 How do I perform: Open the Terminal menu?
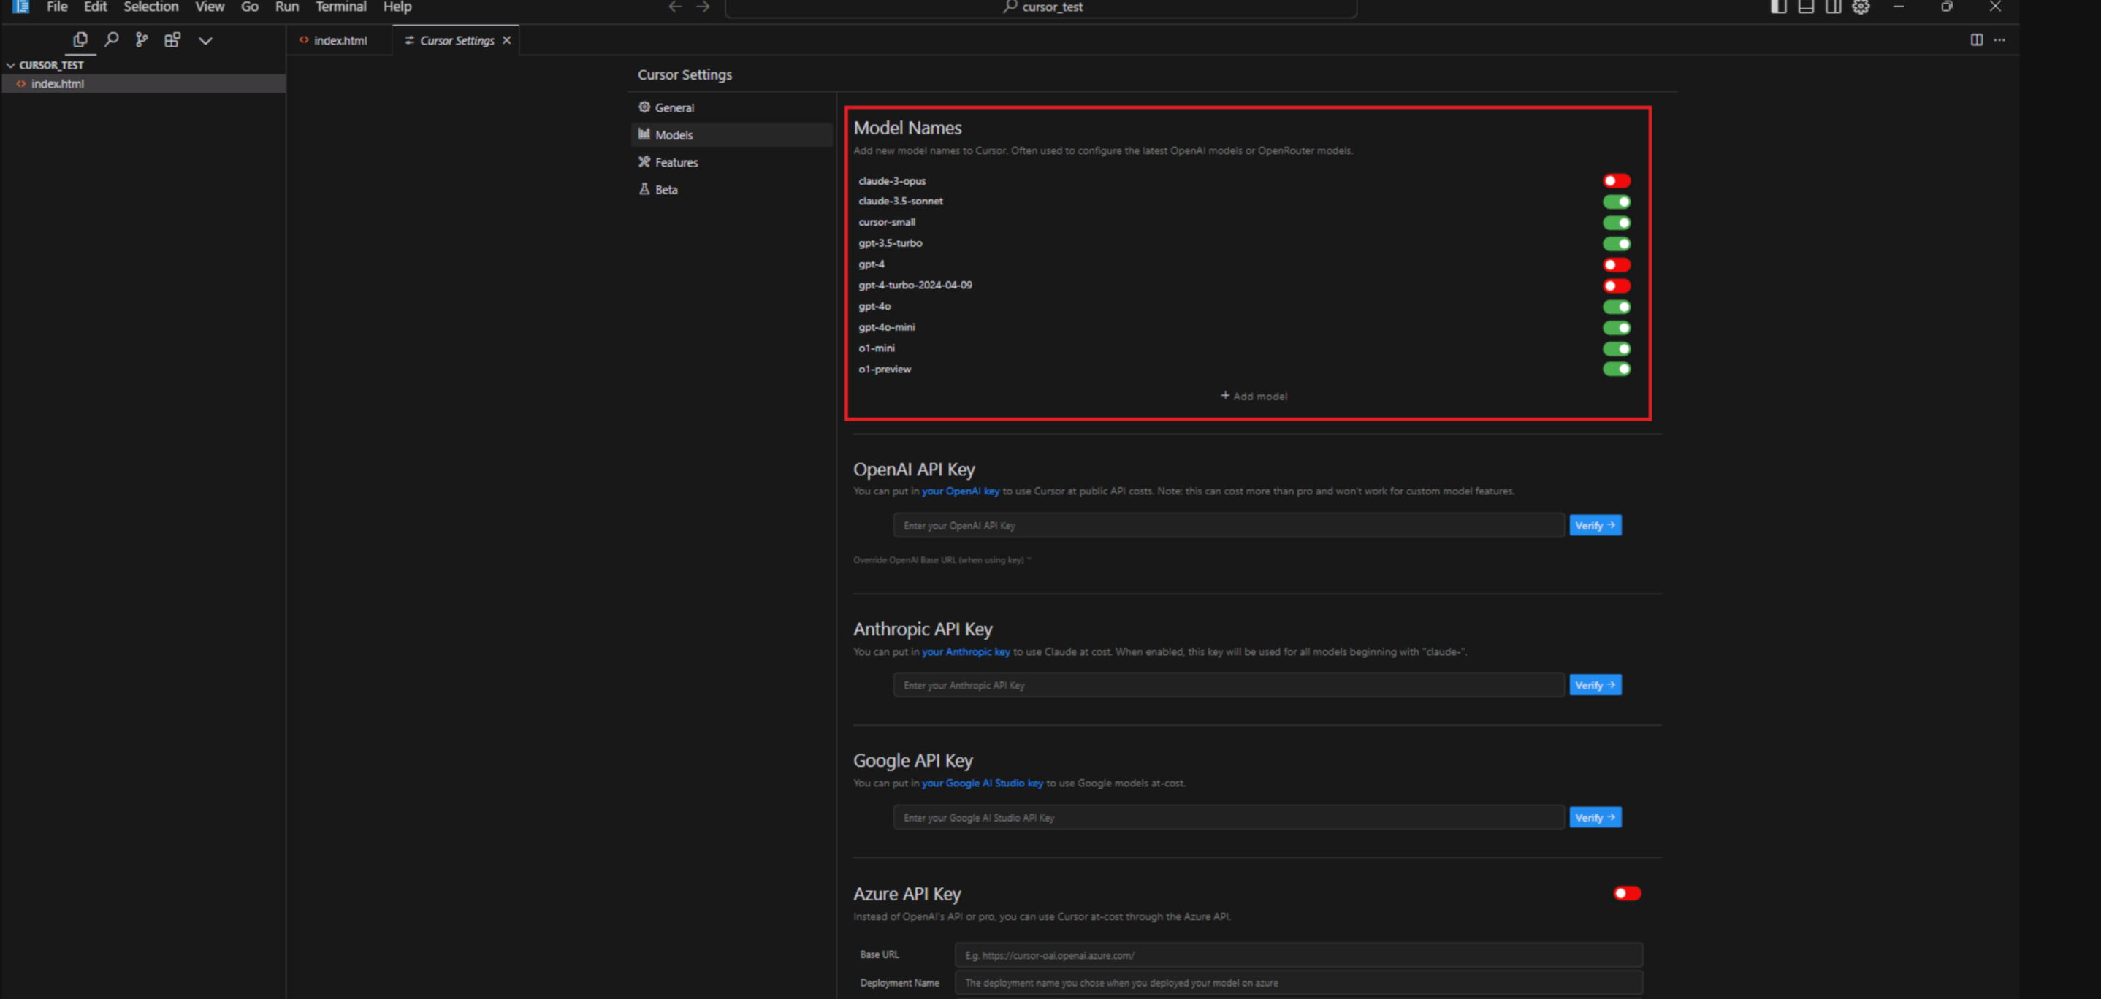(340, 7)
